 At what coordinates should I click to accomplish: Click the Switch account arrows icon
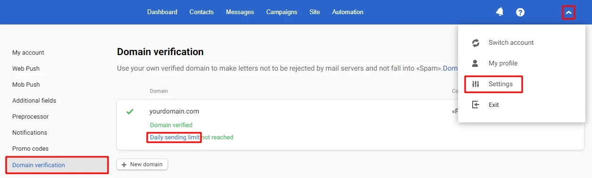coord(475,43)
